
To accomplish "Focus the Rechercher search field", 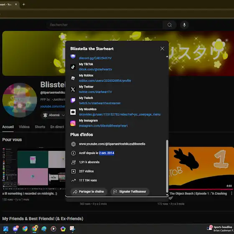I will point(104,25).
